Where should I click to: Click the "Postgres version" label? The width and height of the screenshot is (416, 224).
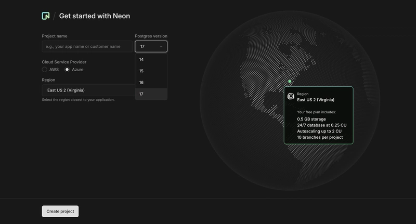click(x=151, y=36)
